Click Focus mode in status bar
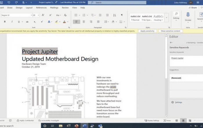The height and width of the screenshot is (128, 203). coord(167,120)
